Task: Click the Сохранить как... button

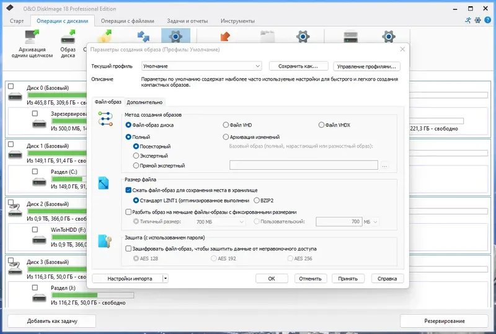Action: 298,66
